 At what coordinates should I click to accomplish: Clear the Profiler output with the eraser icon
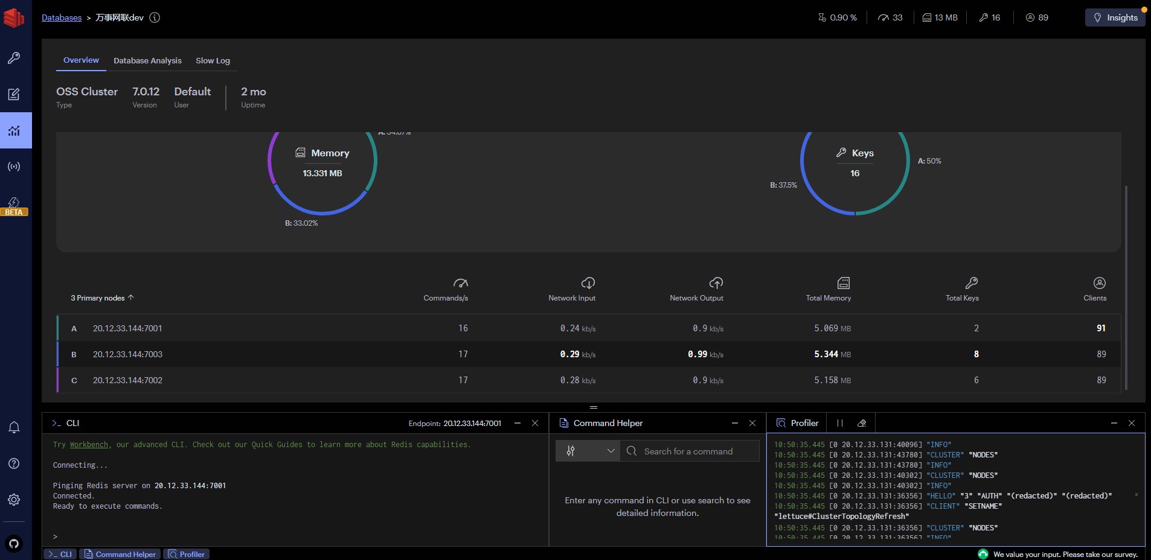tap(862, 423)
